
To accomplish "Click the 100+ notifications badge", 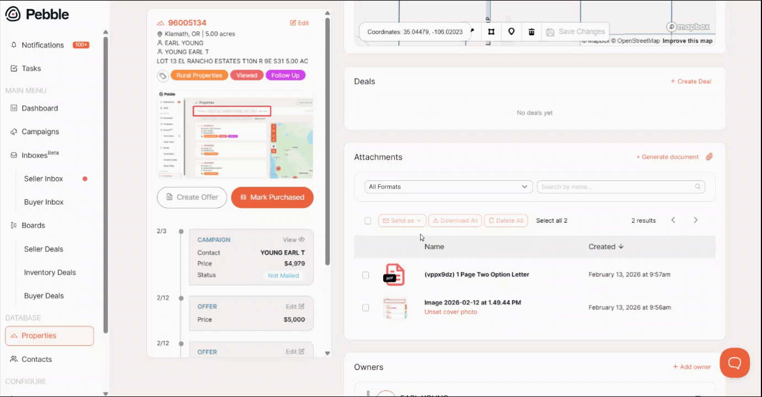I will (81, 45).
